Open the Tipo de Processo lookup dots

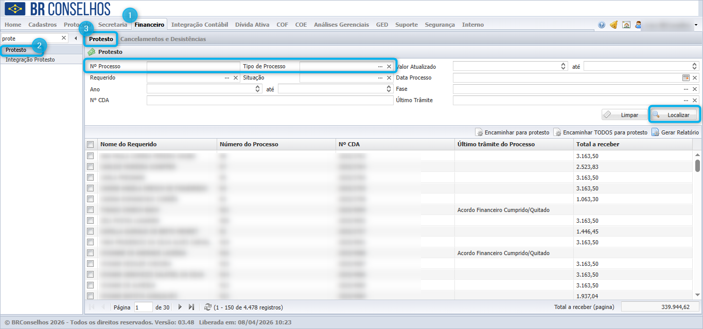pos(380,67)
